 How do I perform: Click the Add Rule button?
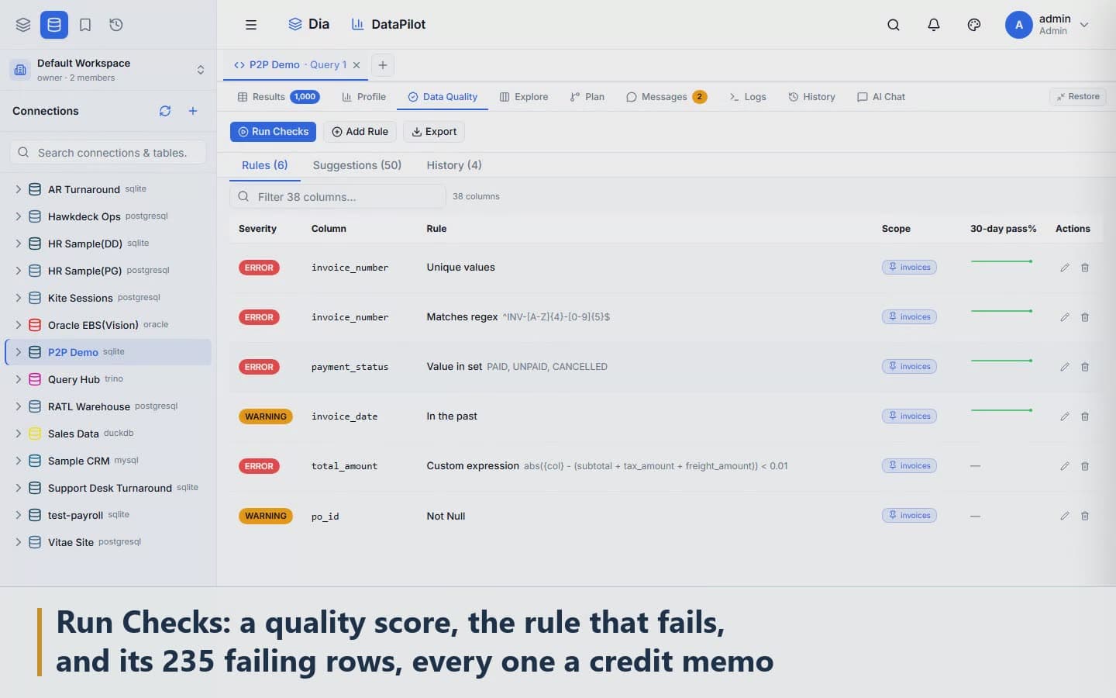pyautogui.click(x=360, y=132)
